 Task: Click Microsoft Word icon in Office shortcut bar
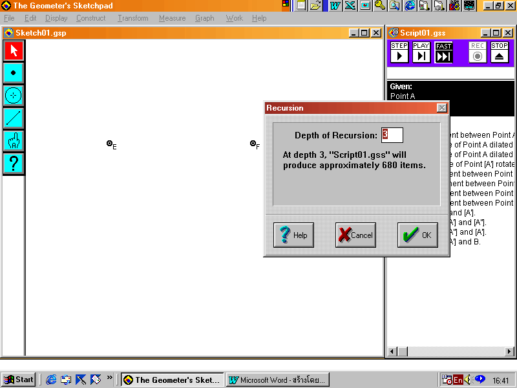click(335, 6)
